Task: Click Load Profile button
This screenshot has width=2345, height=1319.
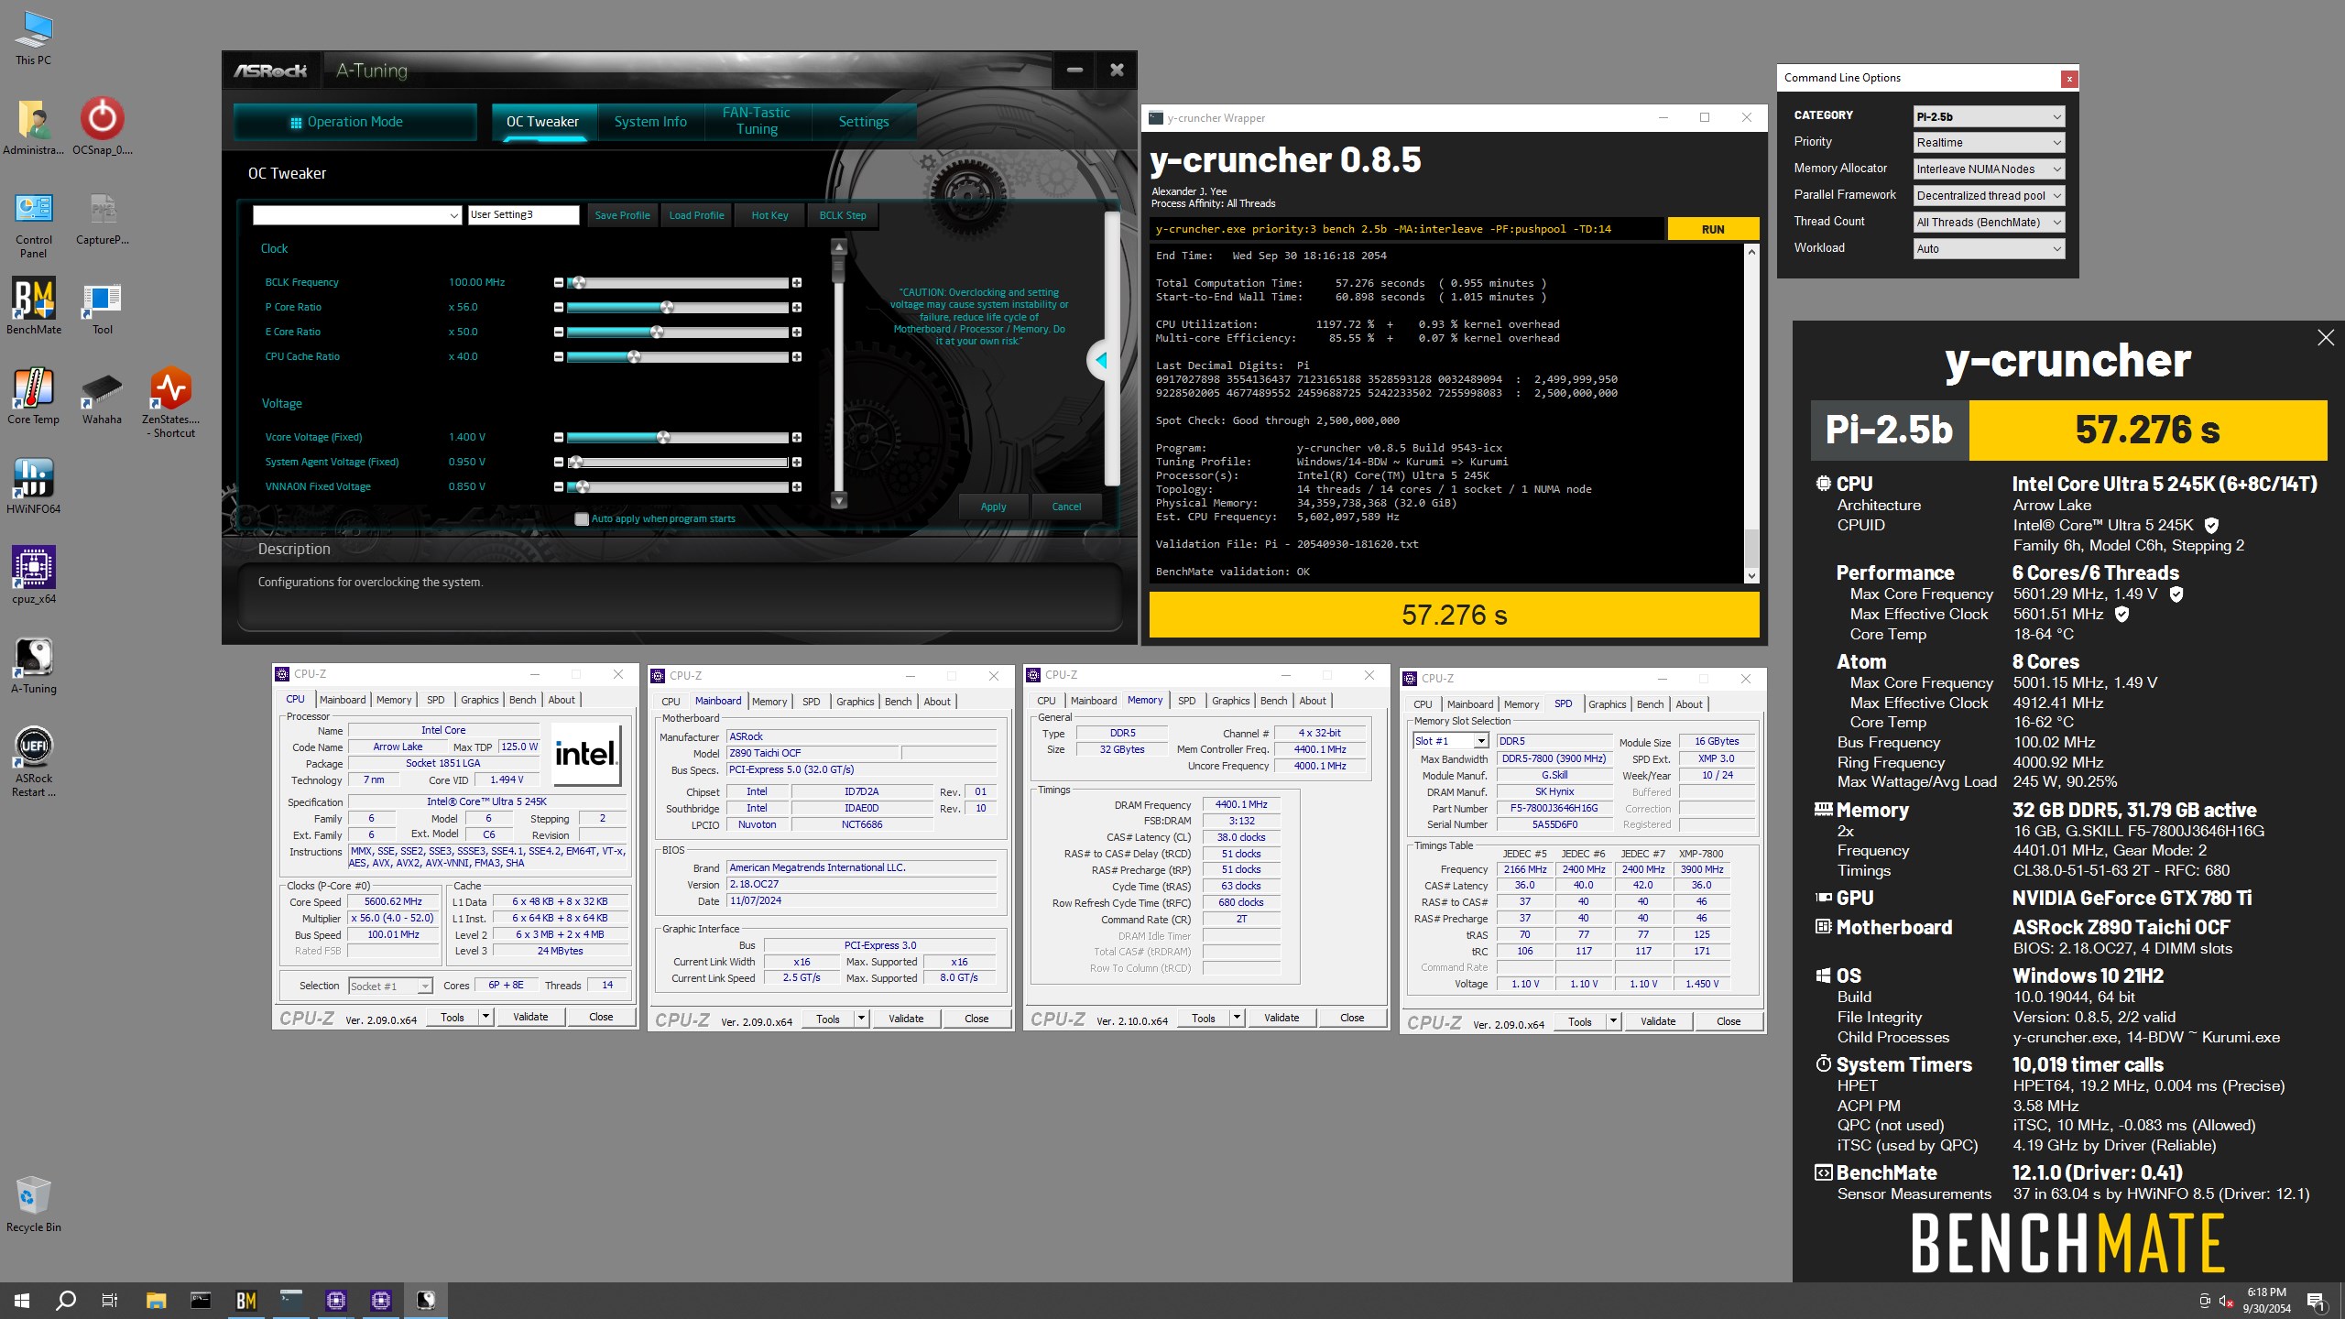Action: coord(696,215)
